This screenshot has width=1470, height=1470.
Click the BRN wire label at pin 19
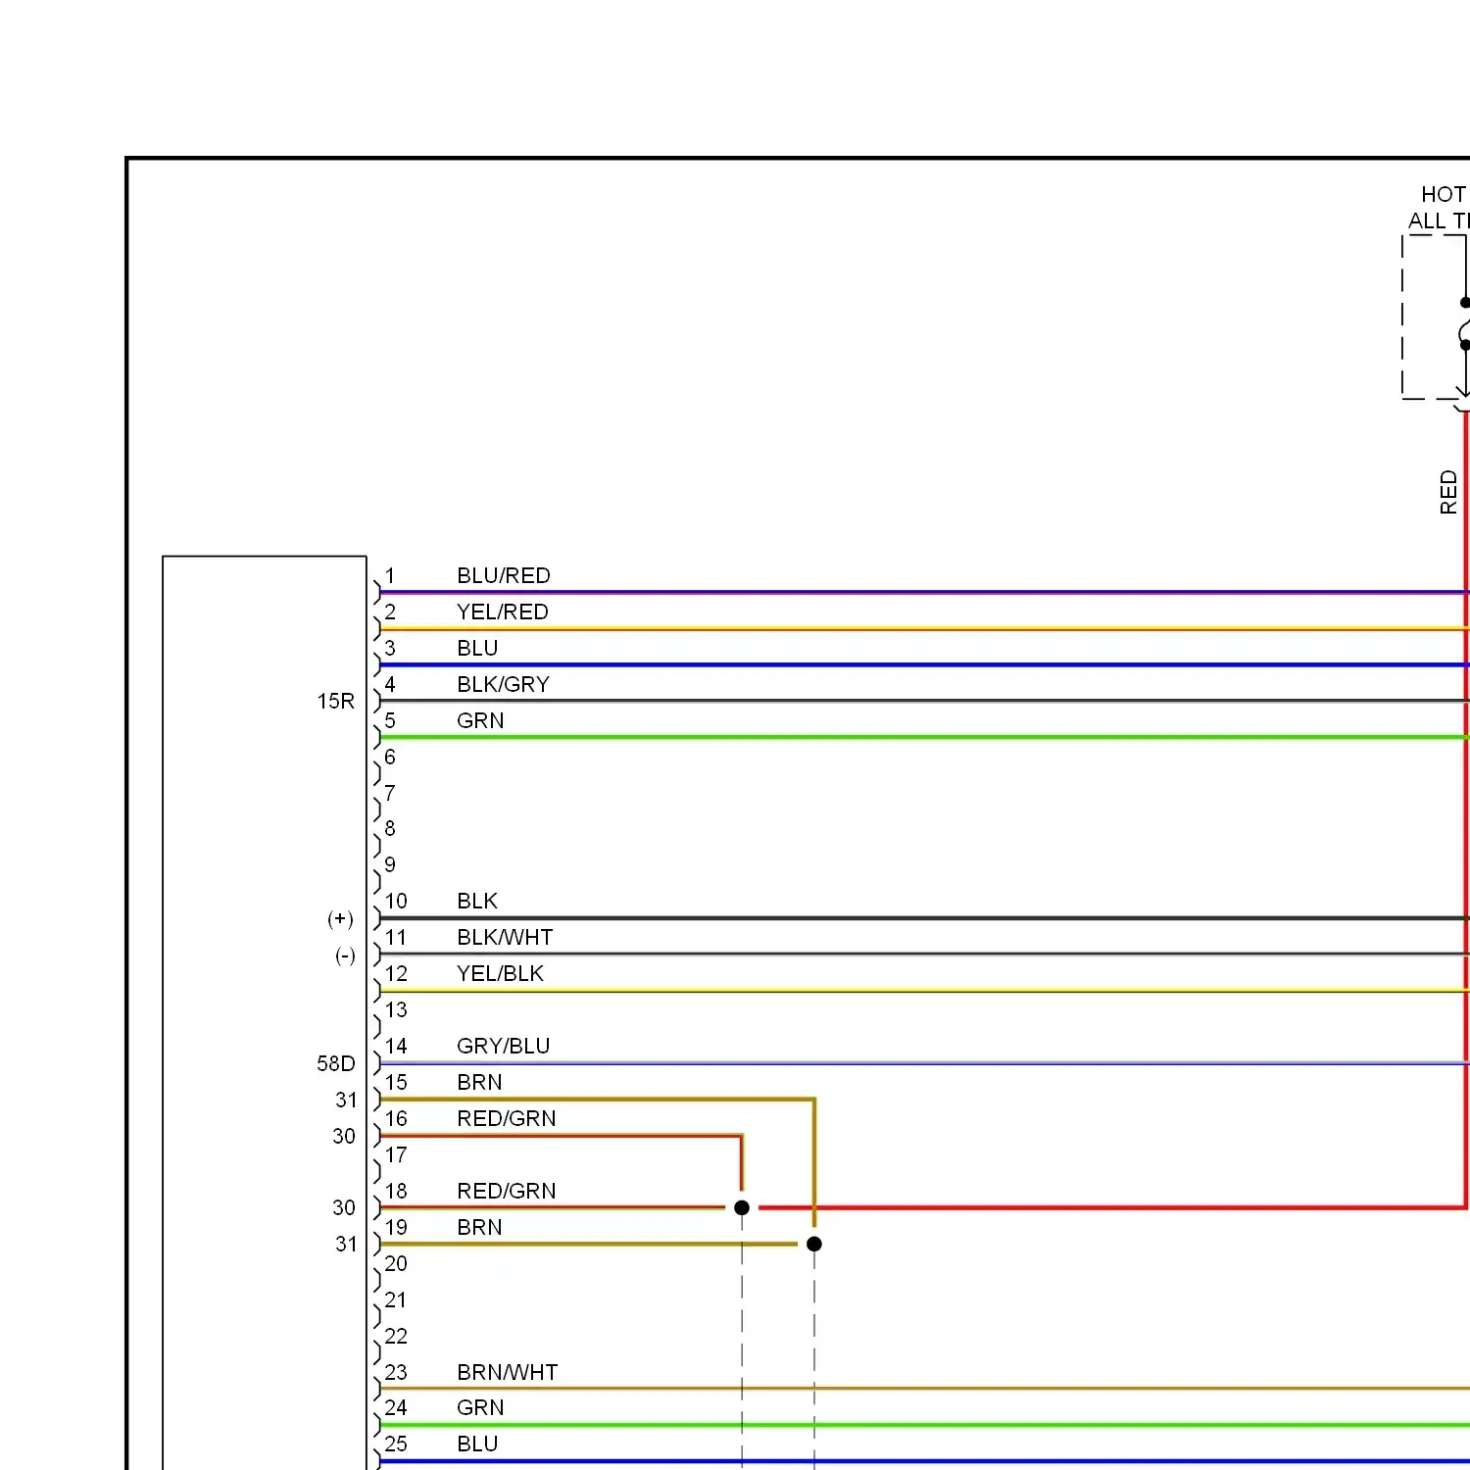pyautogui.click(x=479, y=1227)
